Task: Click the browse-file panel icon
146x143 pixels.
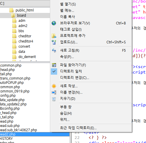Action: click(54, 65)
